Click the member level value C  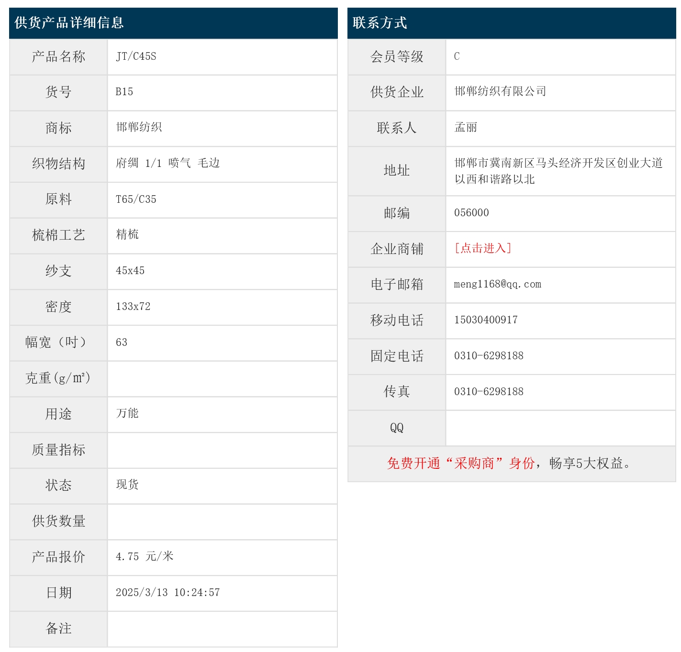[457, 56]
